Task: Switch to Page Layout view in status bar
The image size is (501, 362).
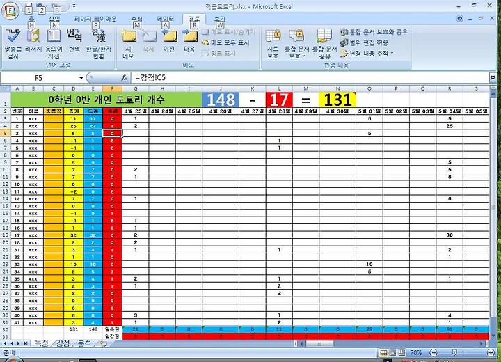Action: tap(392, 353)
